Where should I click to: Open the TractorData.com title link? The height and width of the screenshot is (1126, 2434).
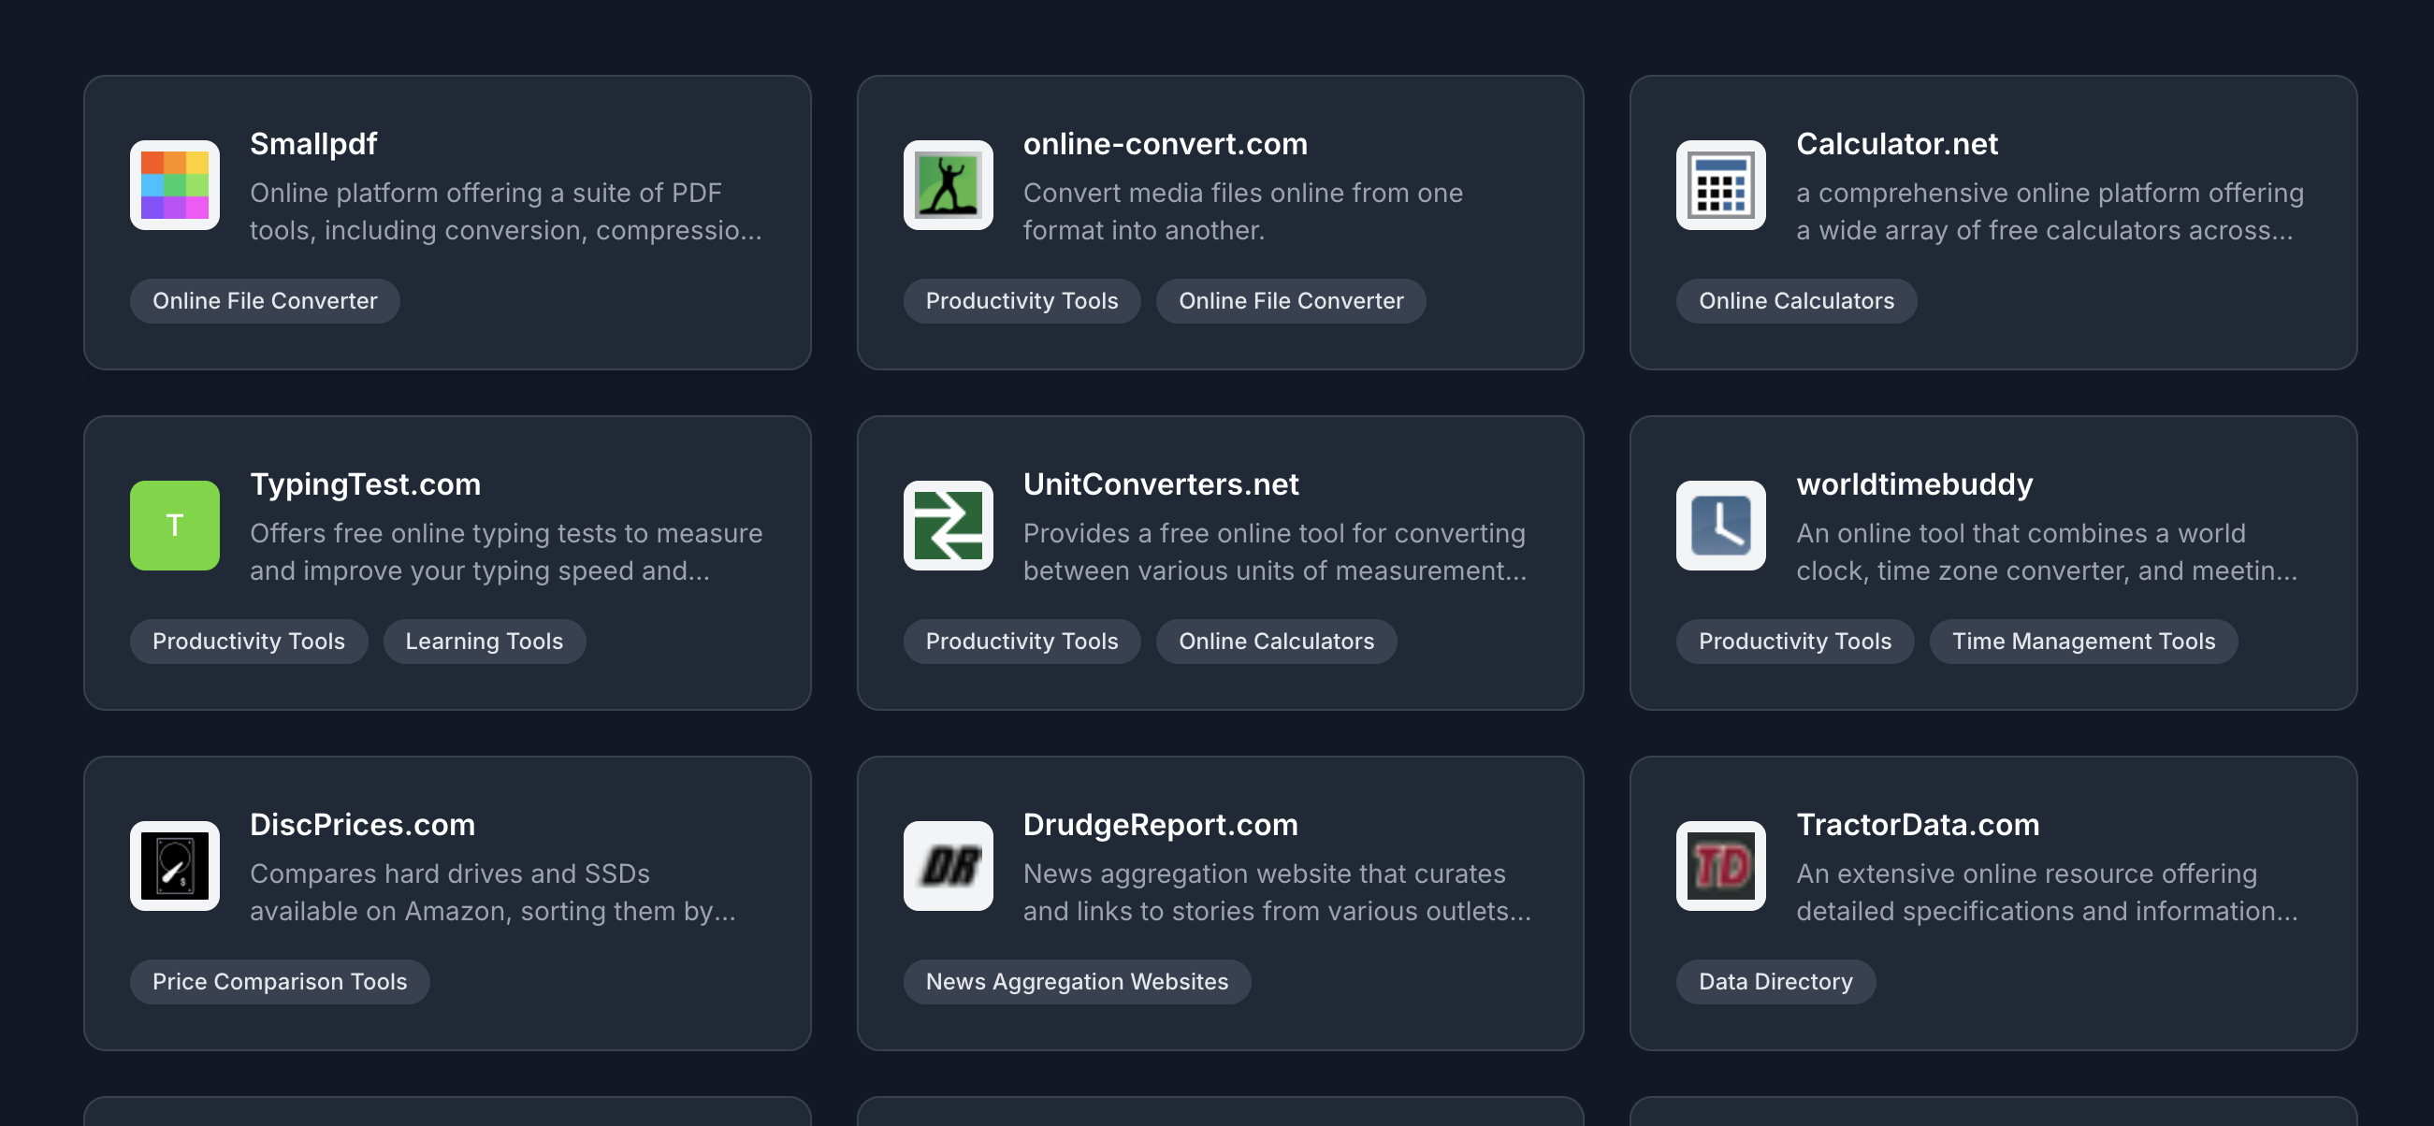(1917, 824)
